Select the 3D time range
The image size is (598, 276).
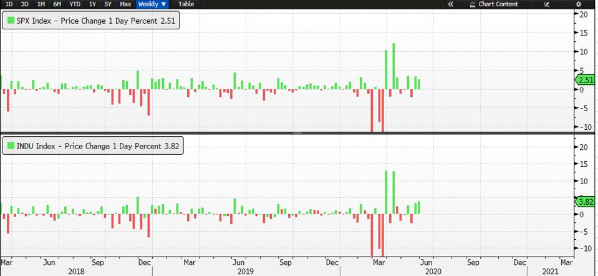25,4
